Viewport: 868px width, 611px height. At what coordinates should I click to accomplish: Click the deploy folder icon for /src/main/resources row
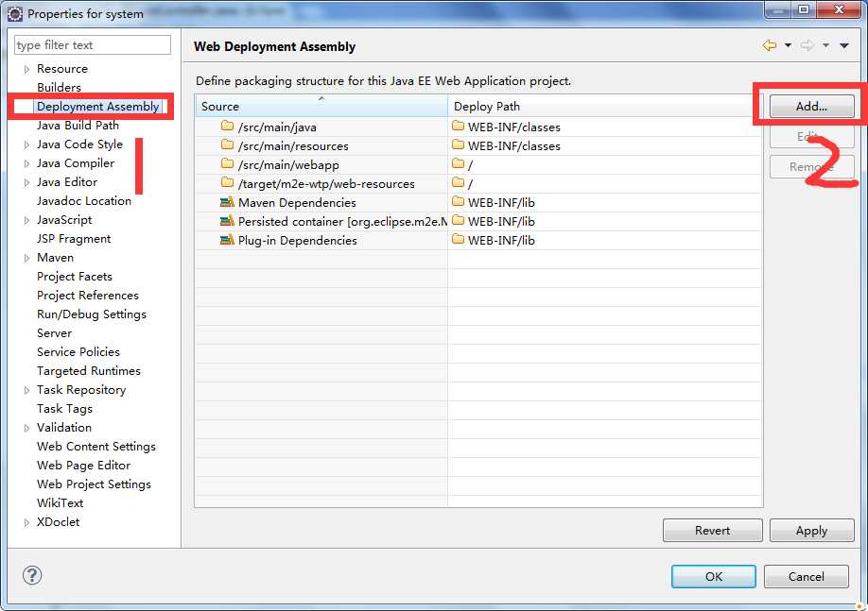458,144
